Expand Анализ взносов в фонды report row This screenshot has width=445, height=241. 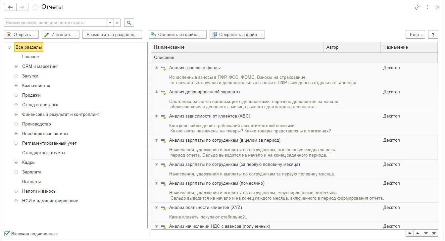[157, 68]
